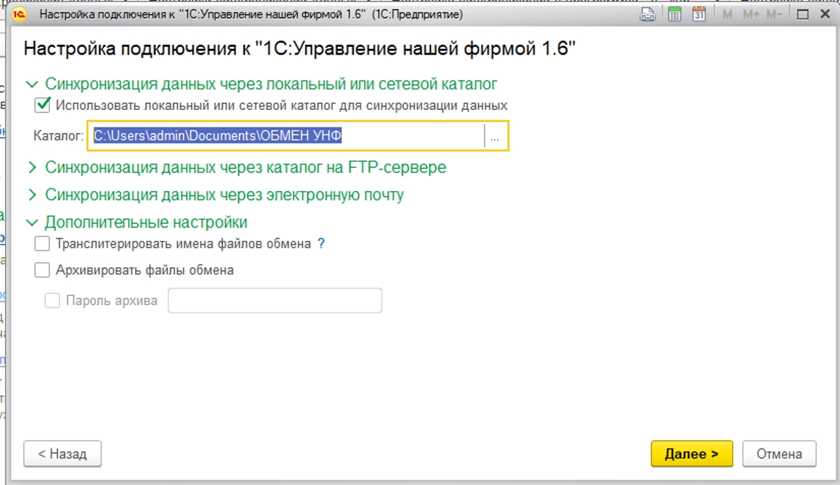
Task: Enable transliterating exchange file names
Action: point(43,244)
